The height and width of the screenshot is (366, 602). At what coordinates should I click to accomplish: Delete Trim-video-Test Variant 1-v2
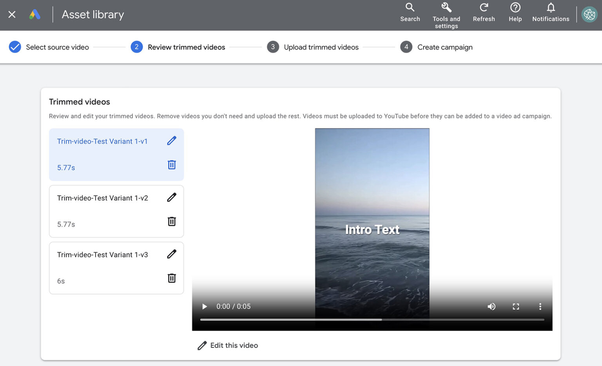(171, 221)
